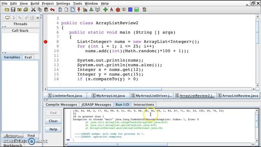Select the Run I/O tab

click(x=122, y=105)
